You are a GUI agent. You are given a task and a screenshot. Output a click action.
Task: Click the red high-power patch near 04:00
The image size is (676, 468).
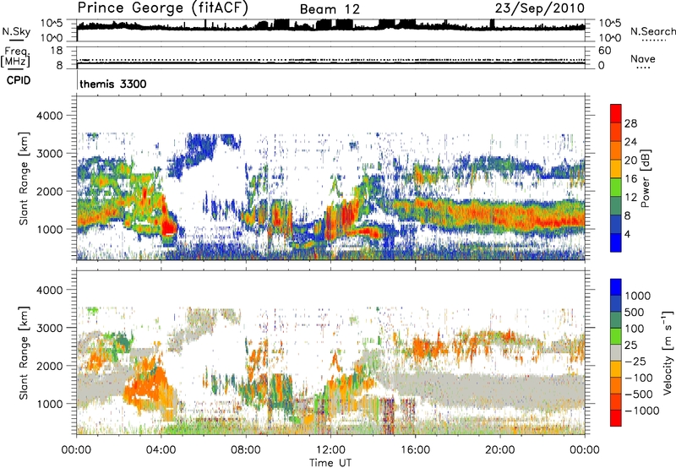[168, 226]
